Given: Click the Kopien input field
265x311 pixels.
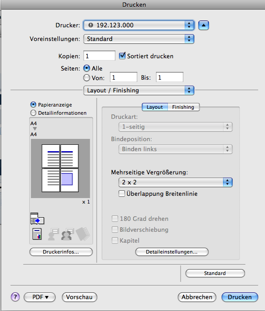Looking at the screenshot, I should pyautogui.click(x=99, y=56).
